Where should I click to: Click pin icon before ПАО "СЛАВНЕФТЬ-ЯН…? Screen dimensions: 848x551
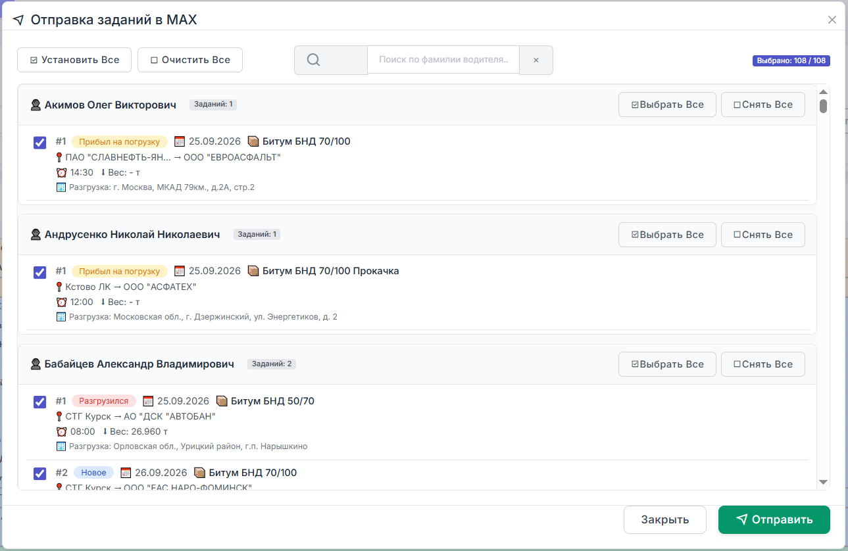(x=59, y=158)
